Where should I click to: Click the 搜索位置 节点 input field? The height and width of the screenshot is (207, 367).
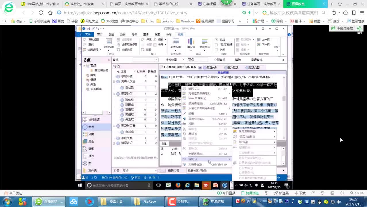click(x=197, y=60)
